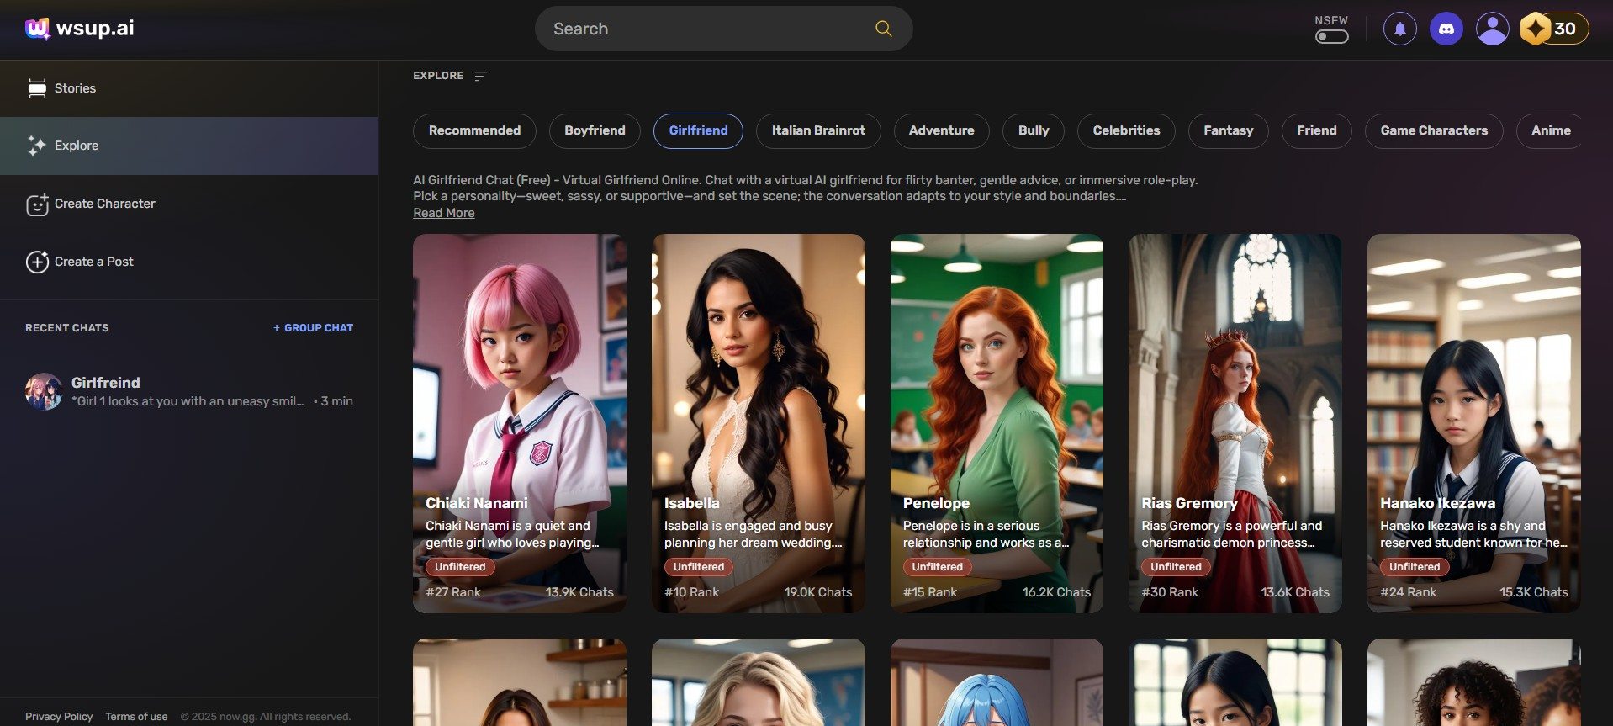Click the Create a Post plus icon
Screen dimensions: 1613x726
coord(37,262)
